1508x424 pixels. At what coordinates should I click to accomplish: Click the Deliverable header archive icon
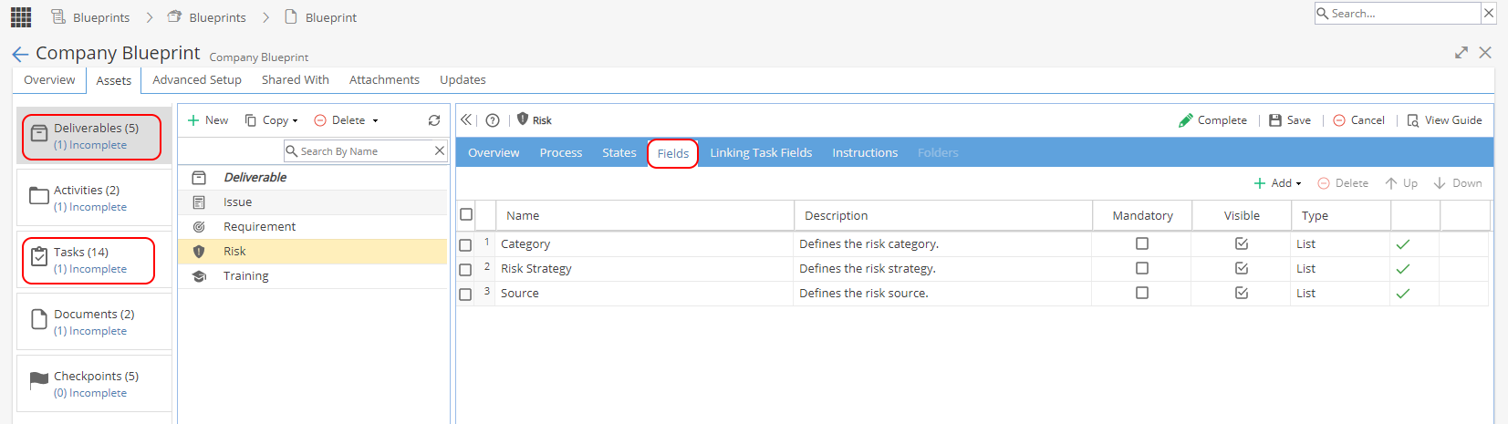(199, 178)
